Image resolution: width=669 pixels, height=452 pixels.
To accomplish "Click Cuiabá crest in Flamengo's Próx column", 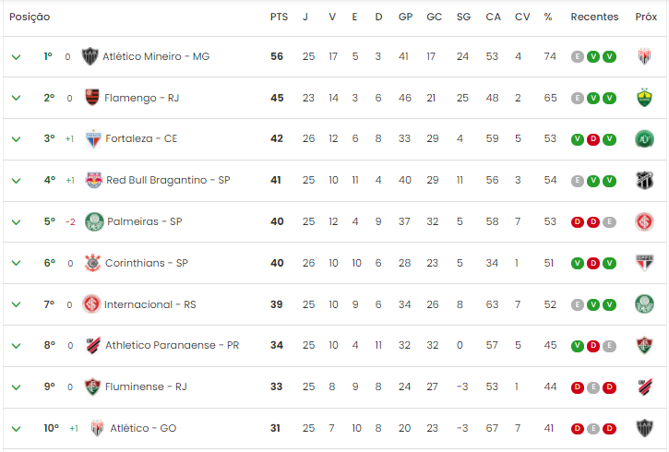I will [645, 98].
